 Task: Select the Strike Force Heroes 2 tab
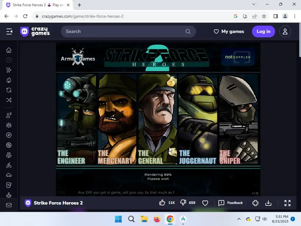pos(38,5)
